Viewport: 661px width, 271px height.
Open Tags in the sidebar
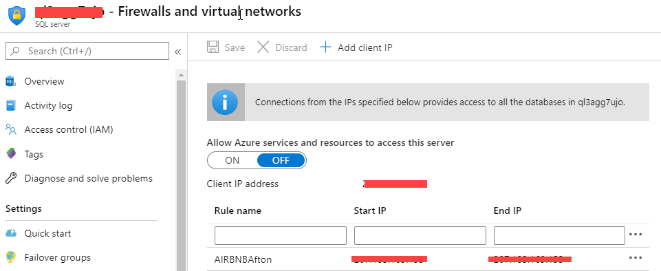click(34, 154)
